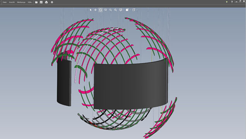Click the wireframe cube view icon

[x=134, y=10]
